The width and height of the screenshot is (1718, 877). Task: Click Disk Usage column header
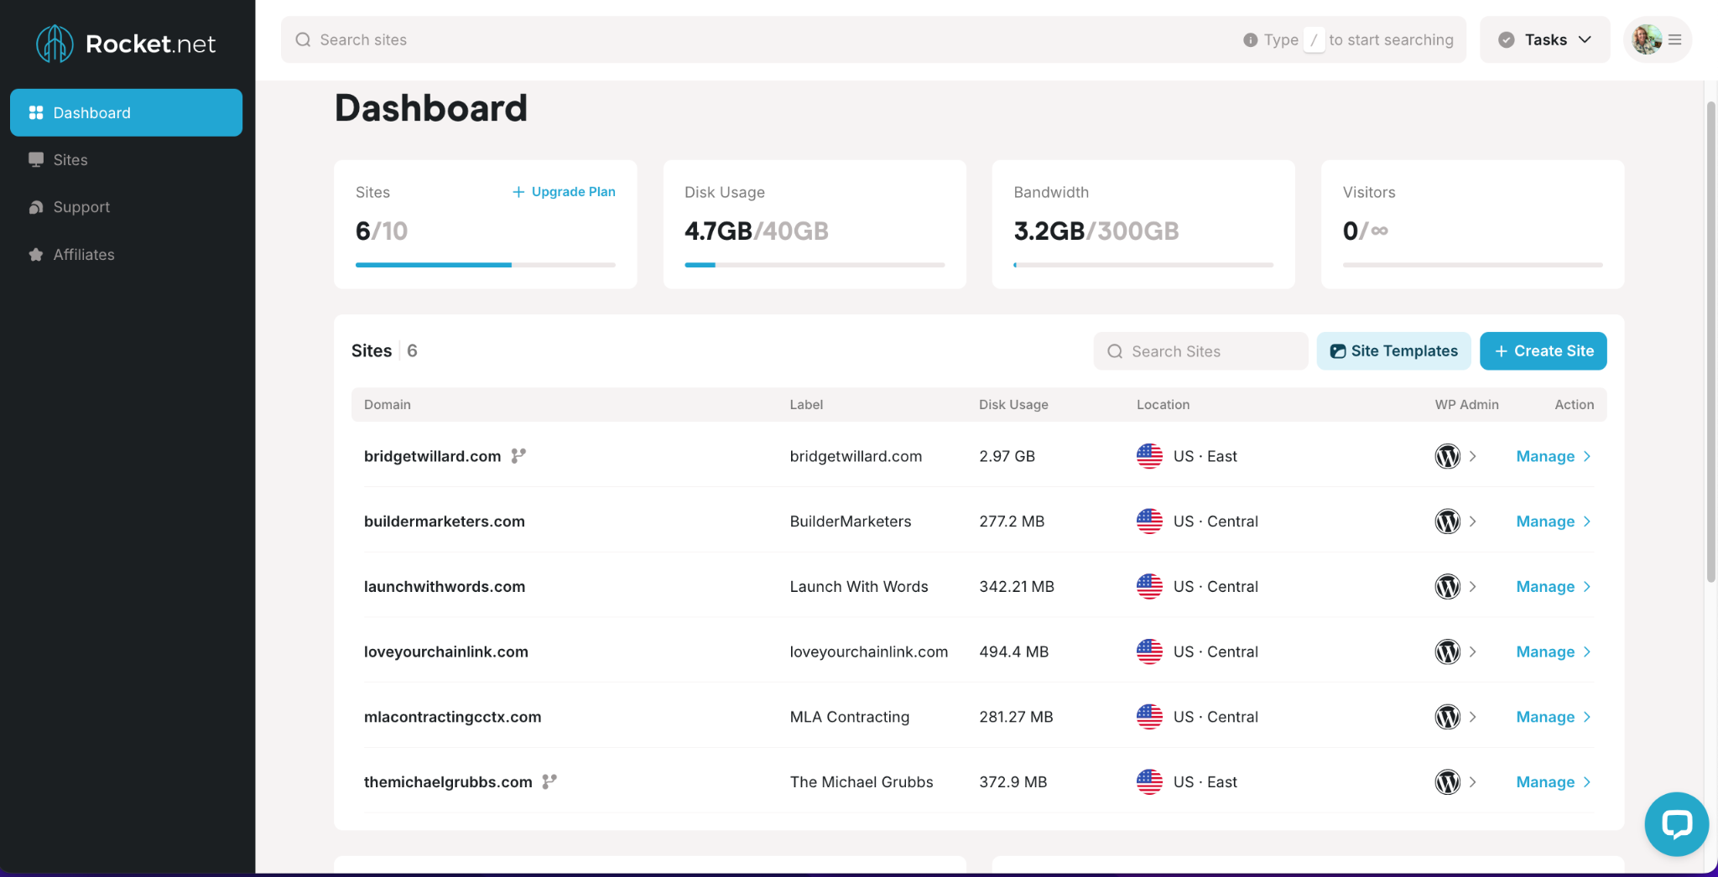[x=1013, y=404]
